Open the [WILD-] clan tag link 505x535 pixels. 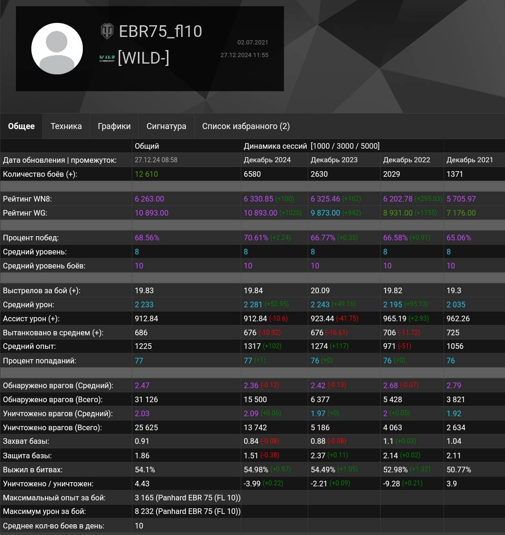pos(144,58)
